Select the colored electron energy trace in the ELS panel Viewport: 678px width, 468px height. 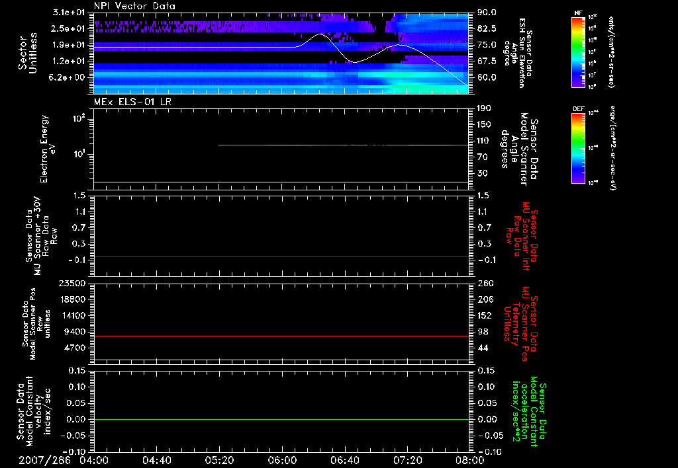pyautogui.click(x=344, y=145)
